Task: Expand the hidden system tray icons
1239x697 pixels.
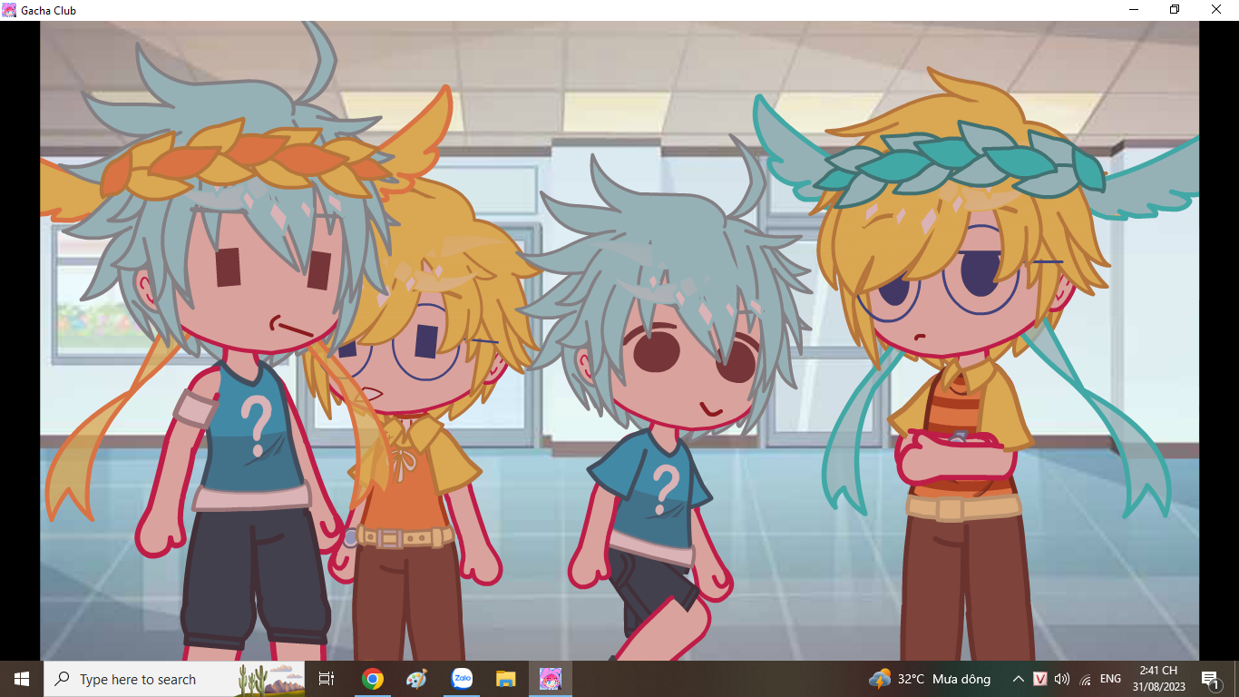Action: [1018, 679]
